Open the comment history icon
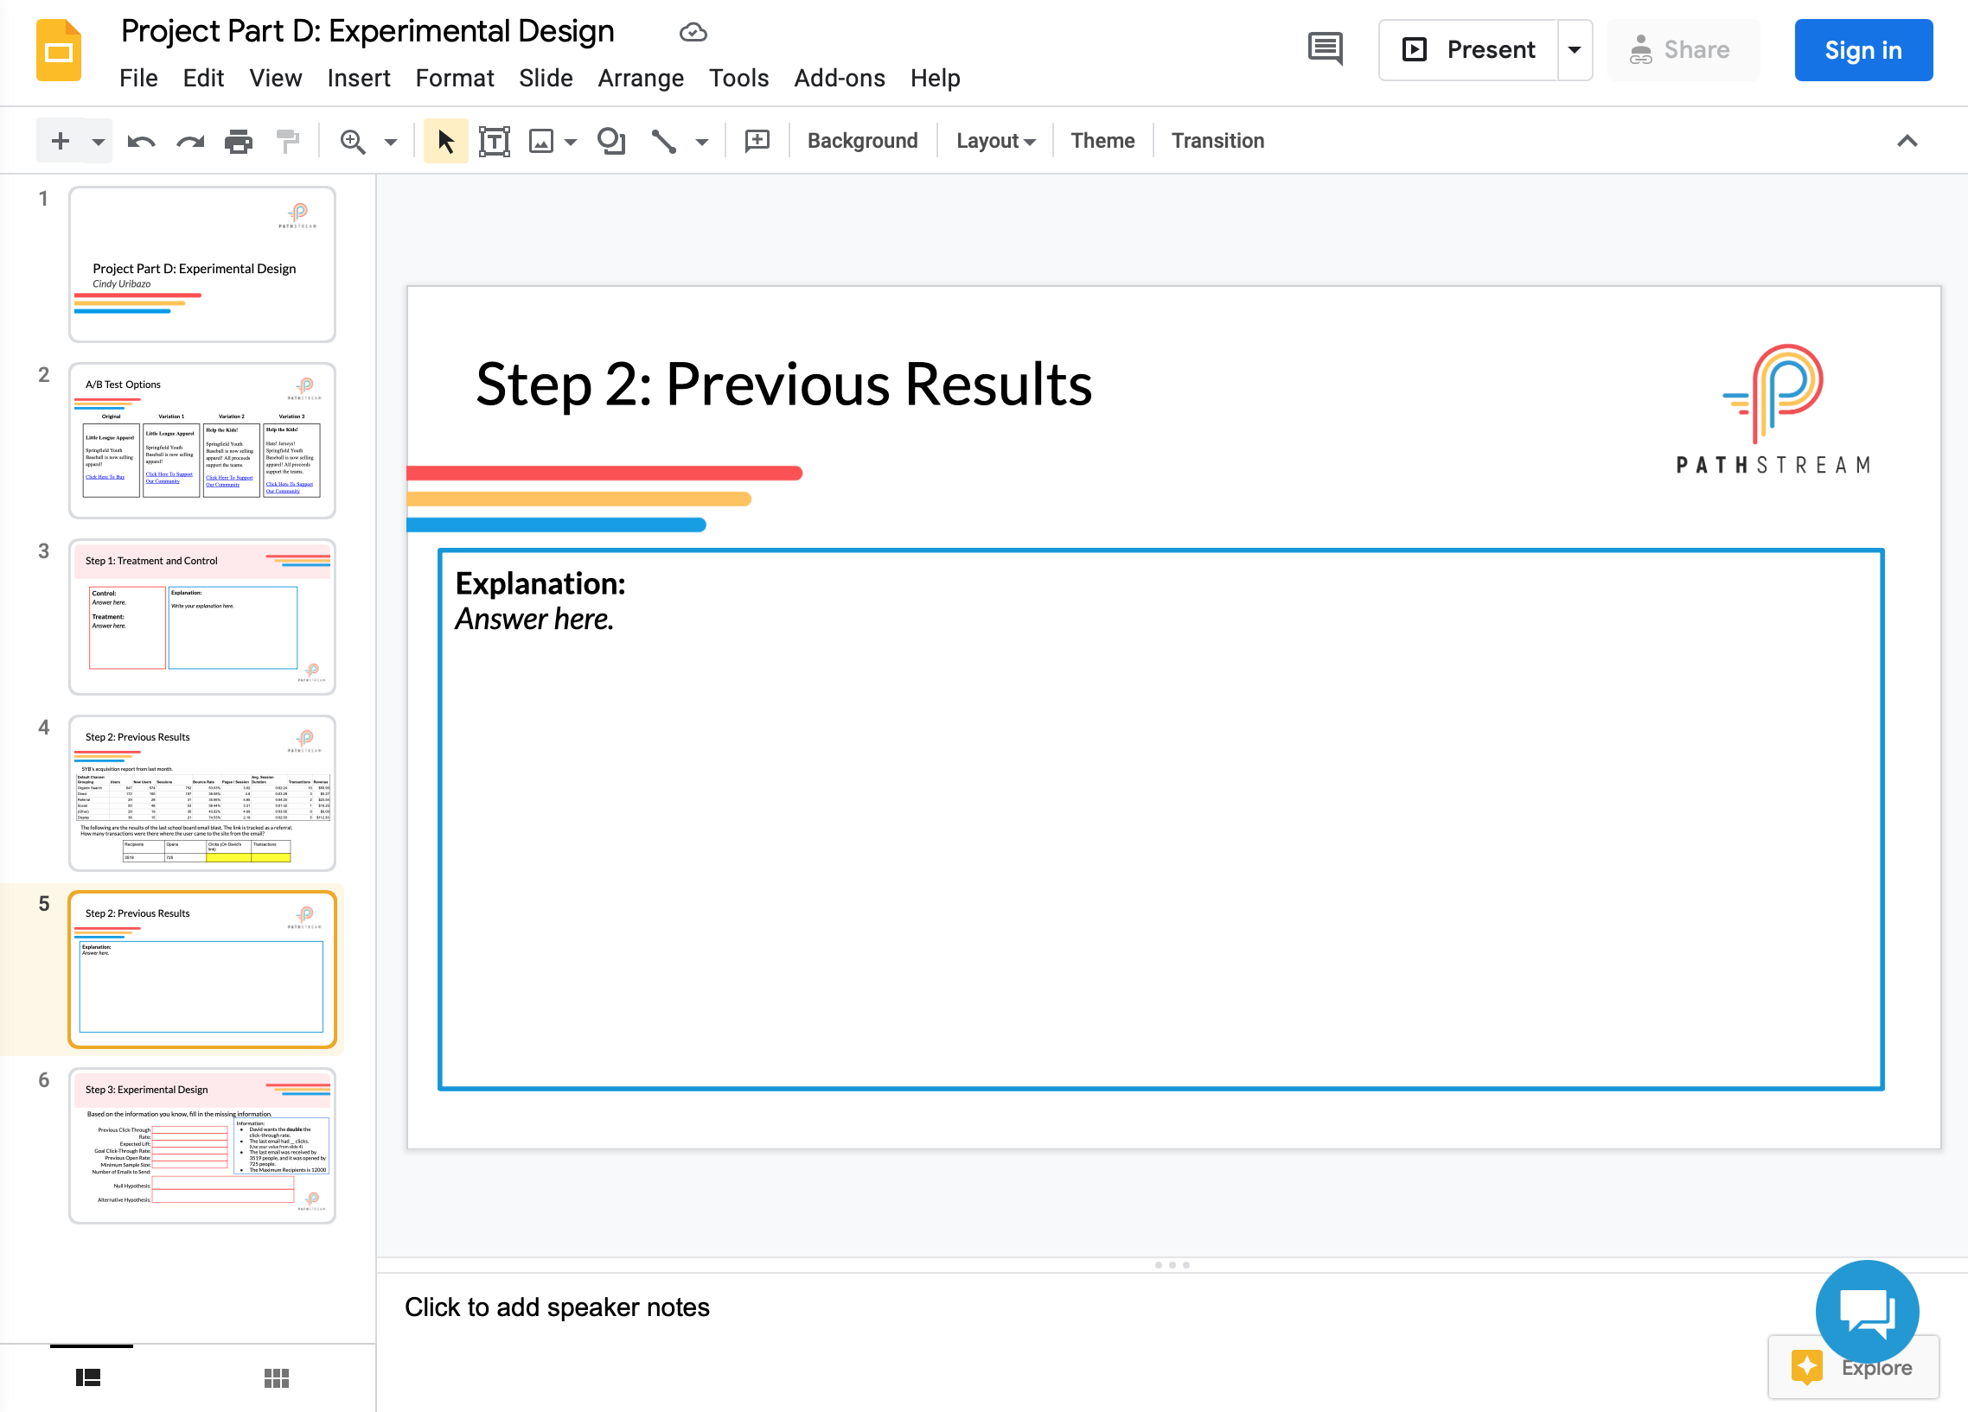Image resolution: width=1968 pixels, height=1412 pixels. click(1325, 49)
